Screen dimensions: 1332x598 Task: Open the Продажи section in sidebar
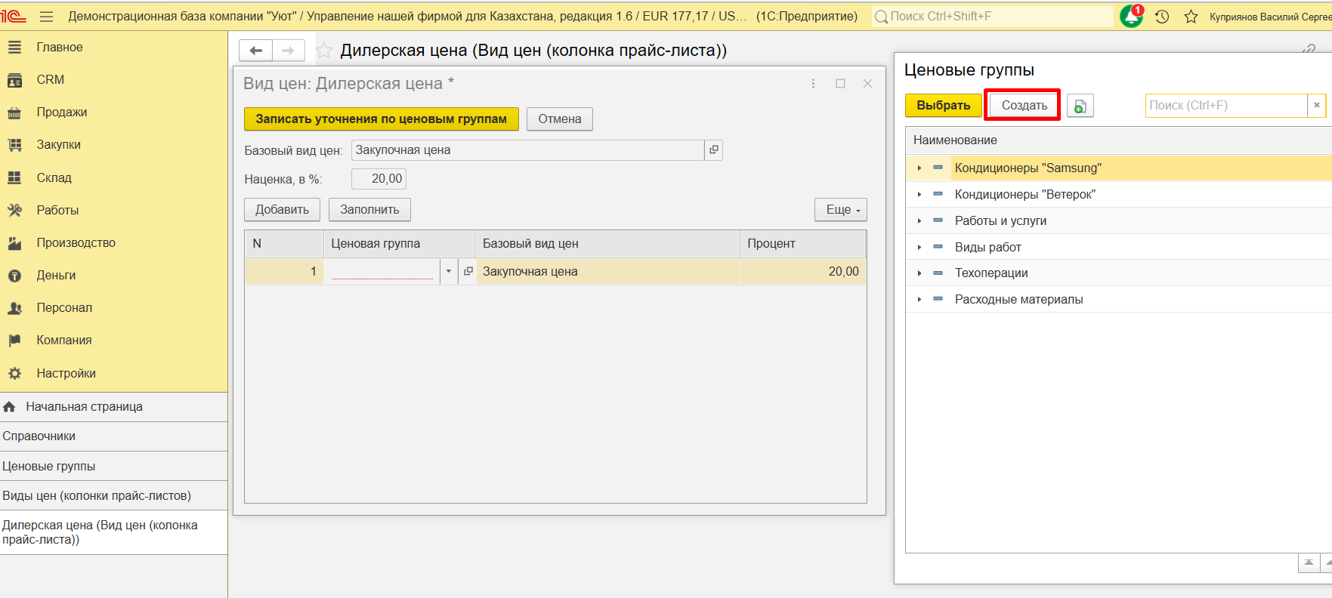tap(61, 112)
